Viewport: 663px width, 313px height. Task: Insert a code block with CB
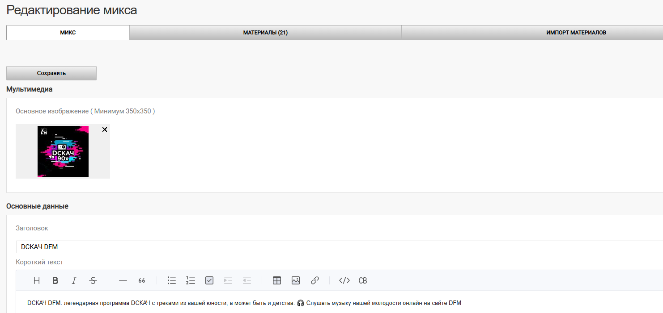coord(363,280)
